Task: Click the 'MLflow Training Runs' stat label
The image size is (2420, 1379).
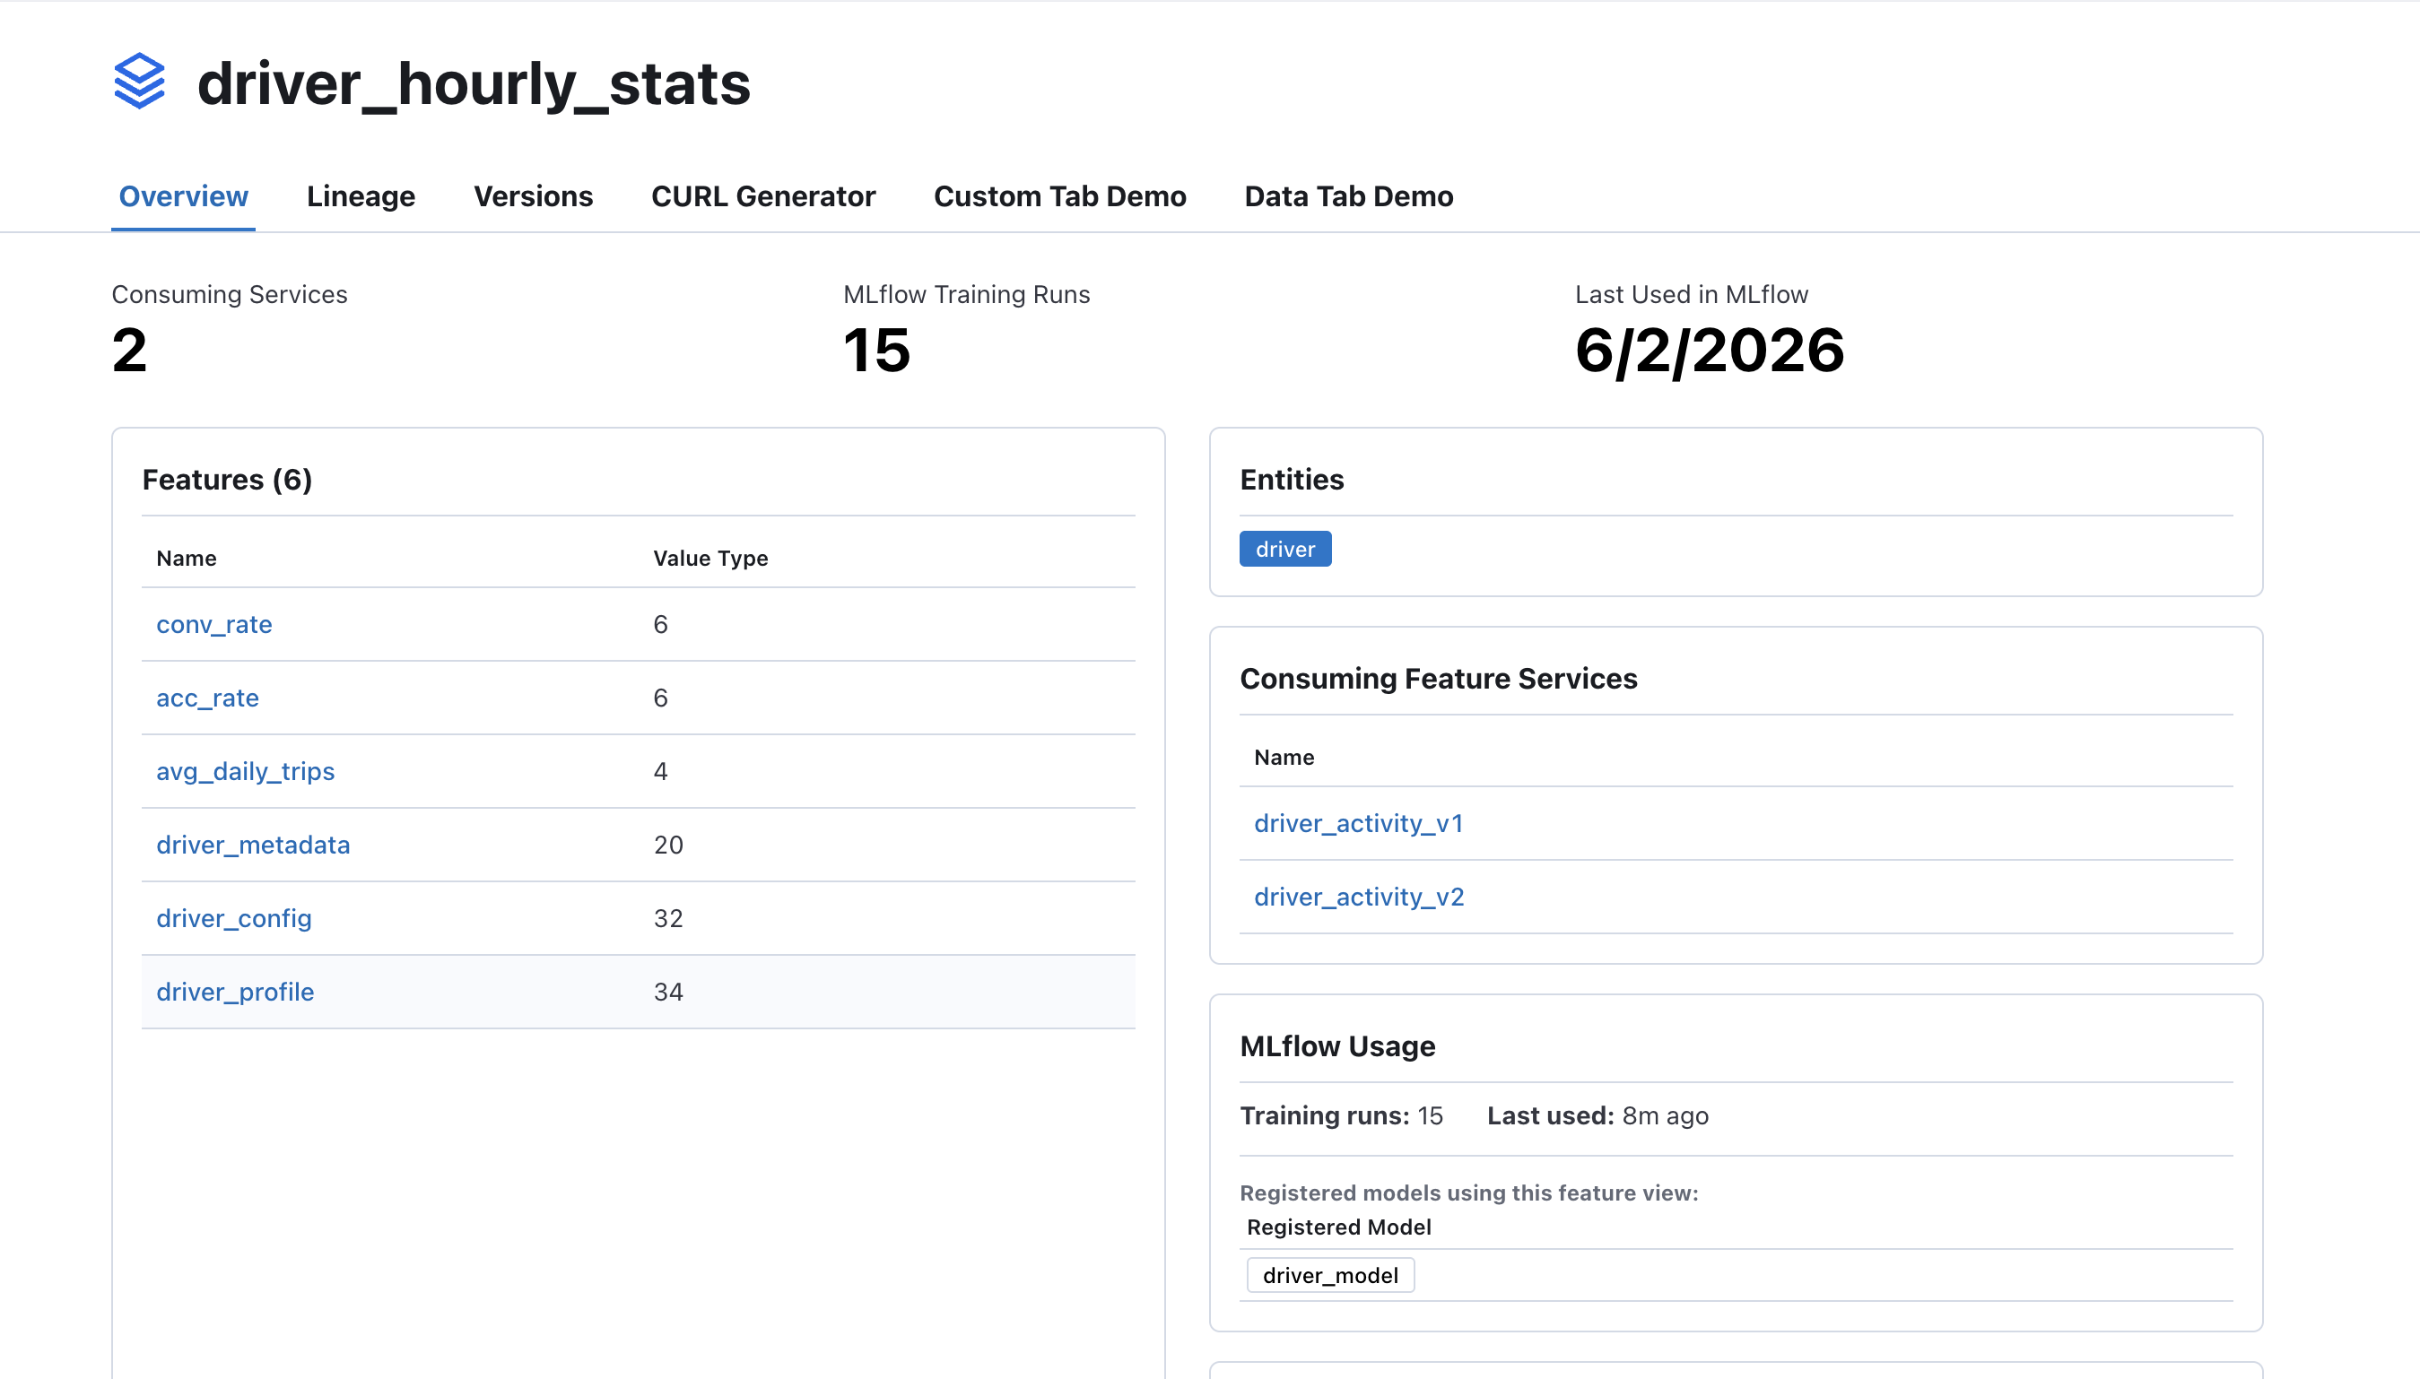Action: (966, 295)
